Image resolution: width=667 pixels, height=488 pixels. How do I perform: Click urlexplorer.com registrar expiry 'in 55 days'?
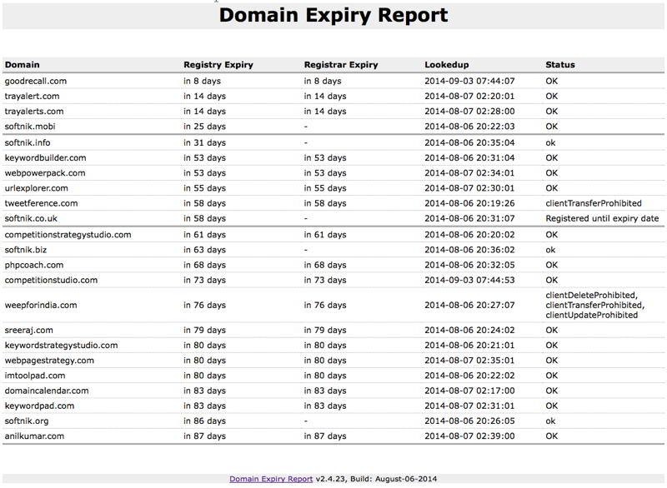(325, 187)
